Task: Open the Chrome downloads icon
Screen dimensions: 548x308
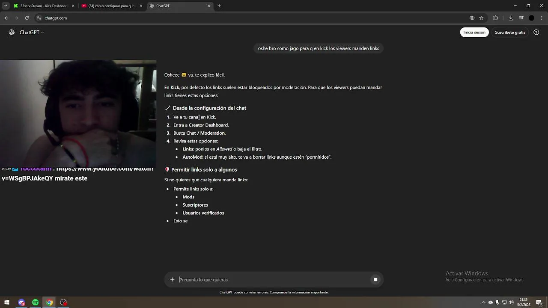Action: [511, 18]
